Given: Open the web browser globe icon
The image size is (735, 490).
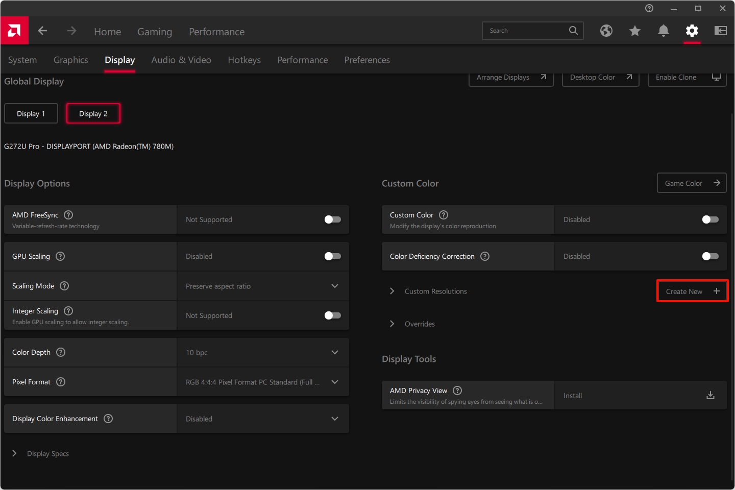Looking at the screenshot, I should 606,31.
